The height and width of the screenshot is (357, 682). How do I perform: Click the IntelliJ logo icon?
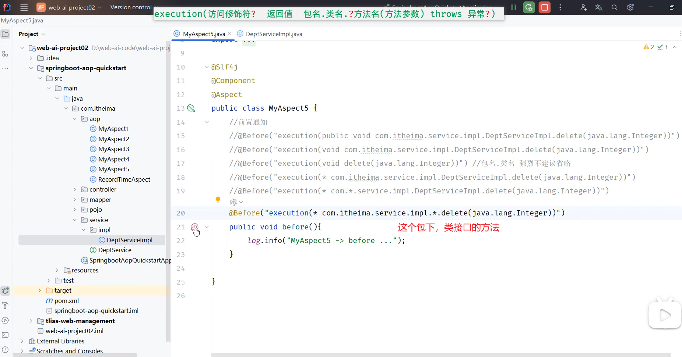tap(7, 7)
